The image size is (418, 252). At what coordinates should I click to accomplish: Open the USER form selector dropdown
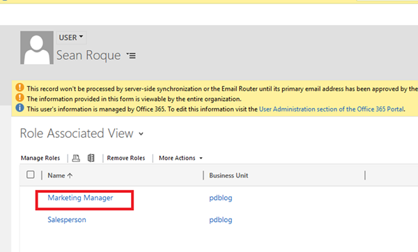pyautogui.click(x=71, y=38)
